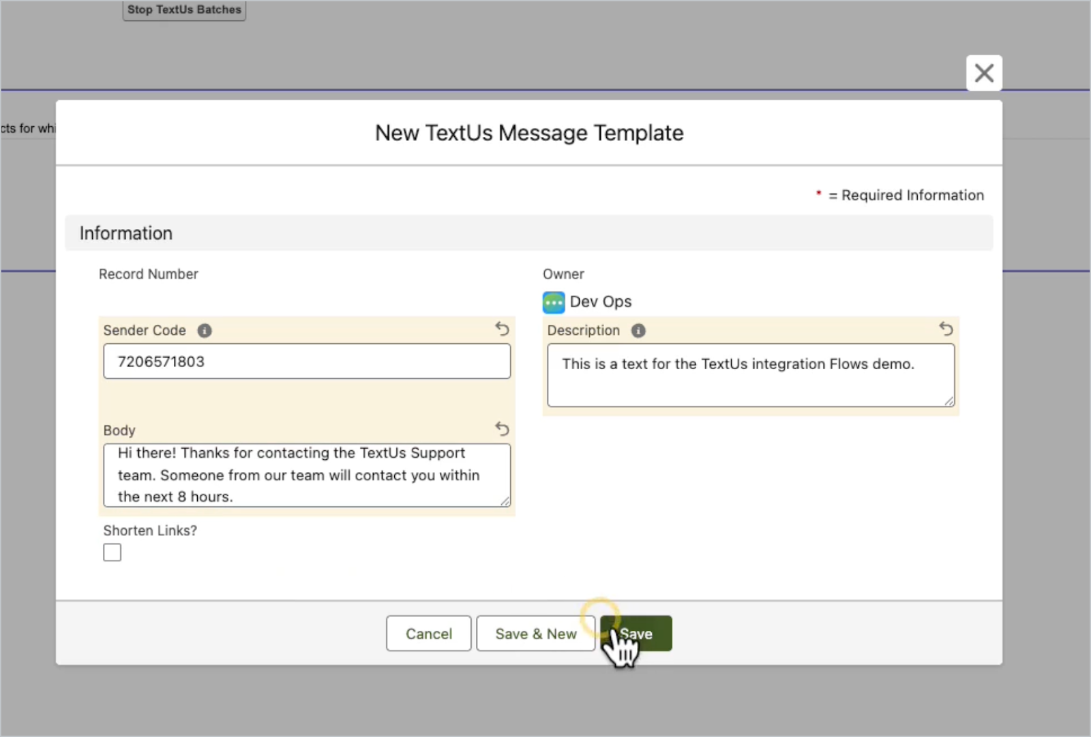Click the Record Number field area

(148, 274)
